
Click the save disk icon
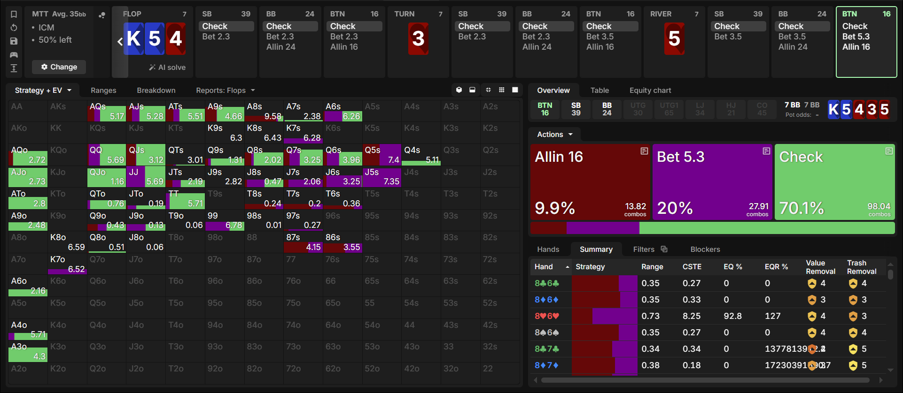[x=14, y=41]
